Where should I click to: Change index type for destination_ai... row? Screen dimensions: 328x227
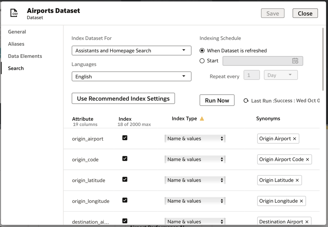[195, 222]
